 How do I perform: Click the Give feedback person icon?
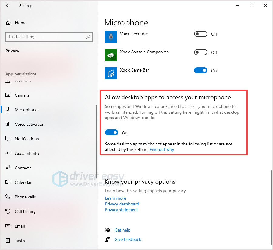pyautogui.click(x=107, y=239)
